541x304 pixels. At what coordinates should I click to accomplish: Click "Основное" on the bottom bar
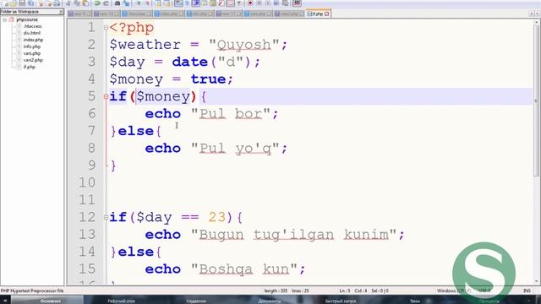click(51, 301)
